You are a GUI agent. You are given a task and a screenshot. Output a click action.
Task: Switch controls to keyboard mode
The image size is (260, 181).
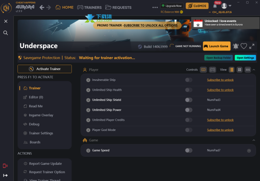click(203, 70)
